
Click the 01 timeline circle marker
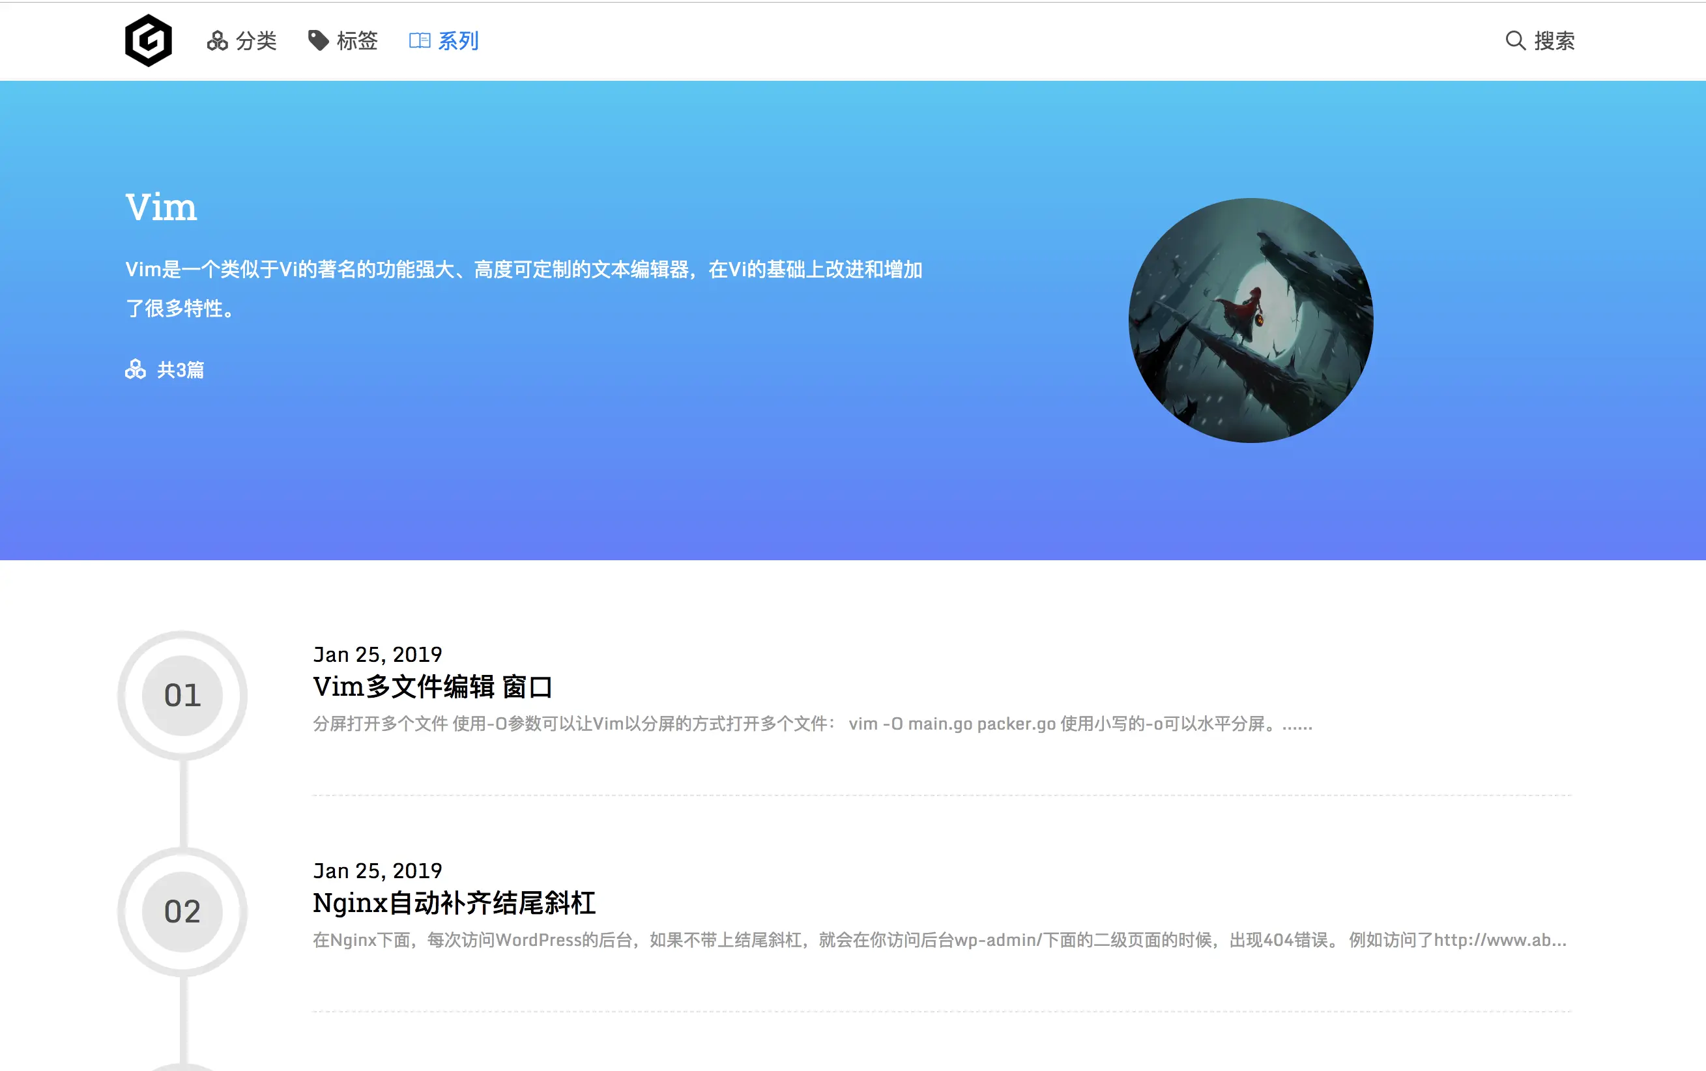click(x=182, y=696)
